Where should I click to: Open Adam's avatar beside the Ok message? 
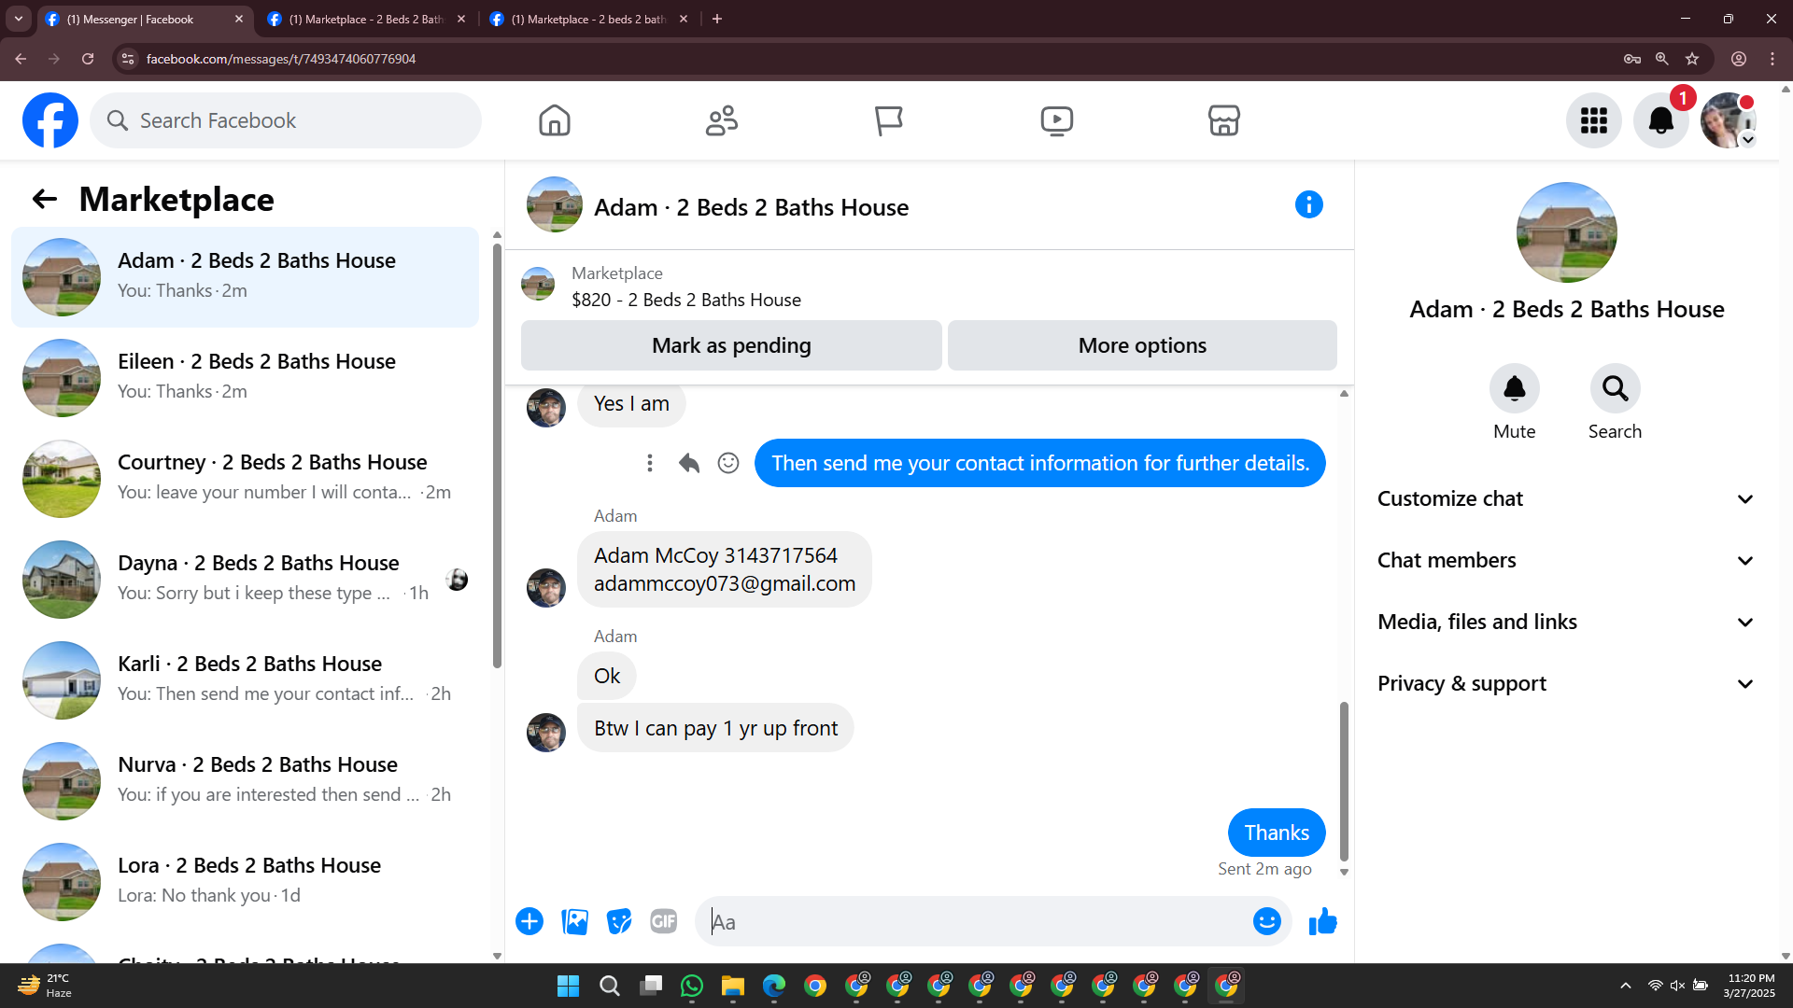pos(546,733)
